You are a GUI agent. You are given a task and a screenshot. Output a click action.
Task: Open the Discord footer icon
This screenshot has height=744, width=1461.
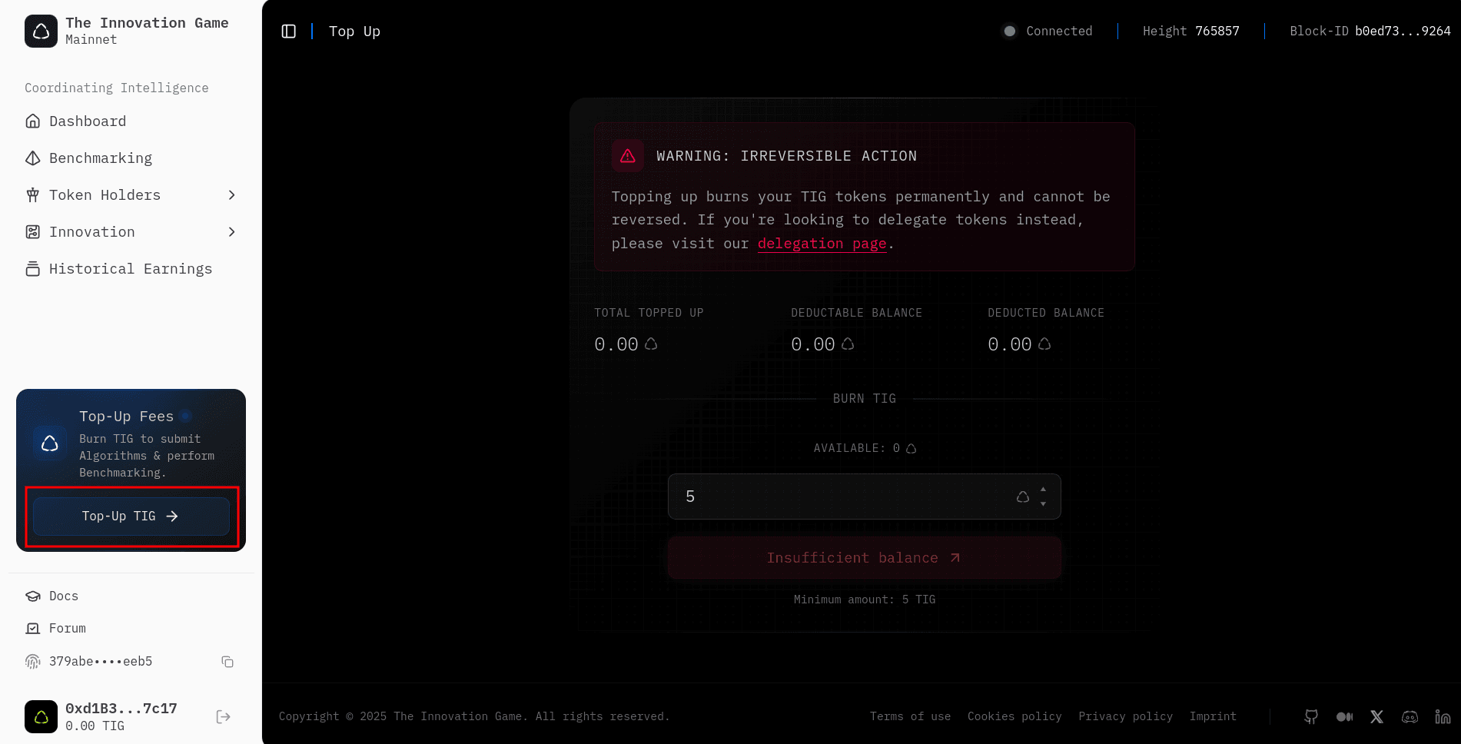click(1410, 716)
